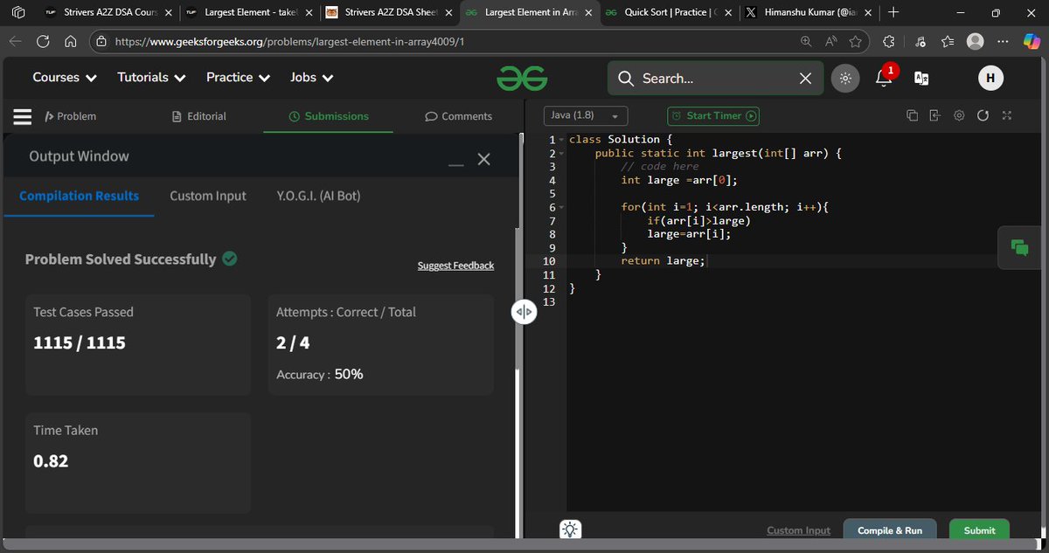Click the browser back arrow
This screenshot has width=1049, height=553.
tap(17, 41)
